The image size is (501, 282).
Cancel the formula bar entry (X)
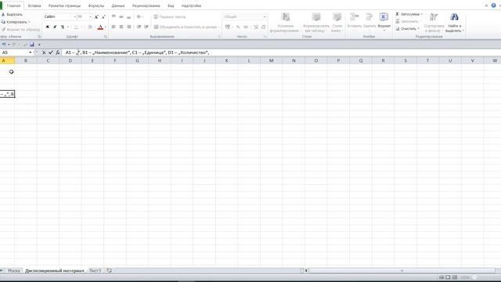[x=44, y=52]
